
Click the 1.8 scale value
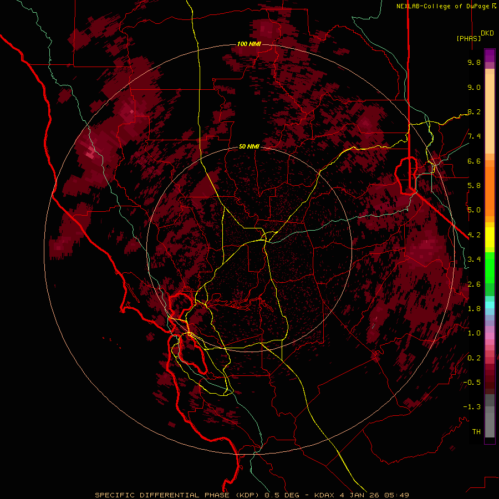(x=474, y=309)
